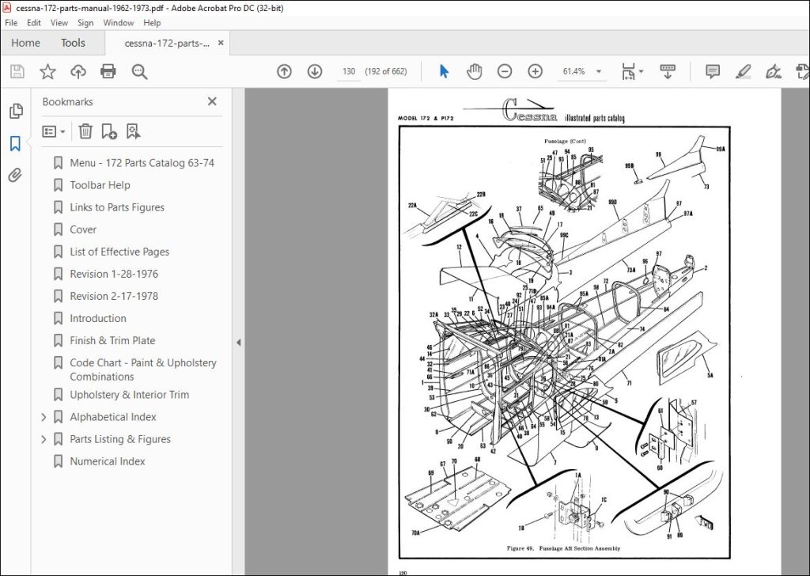Open the Sign document pen tool

coord(773,71)
